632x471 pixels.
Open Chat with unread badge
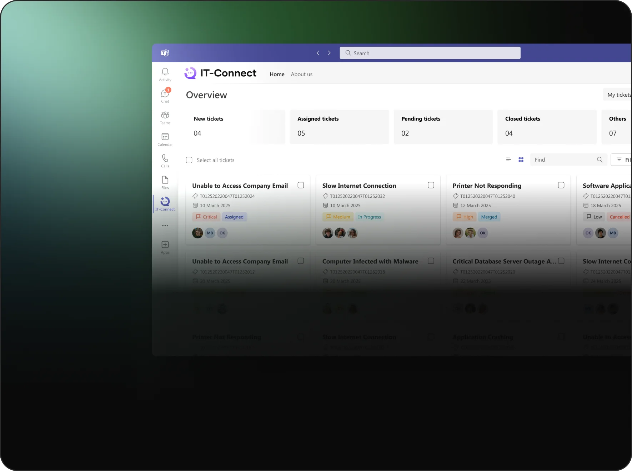tap(165, 96)
